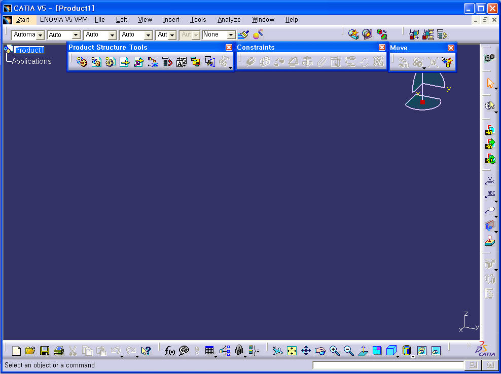
Task: Expand the 'None' layer dropdown
Action: coord(231,35)
